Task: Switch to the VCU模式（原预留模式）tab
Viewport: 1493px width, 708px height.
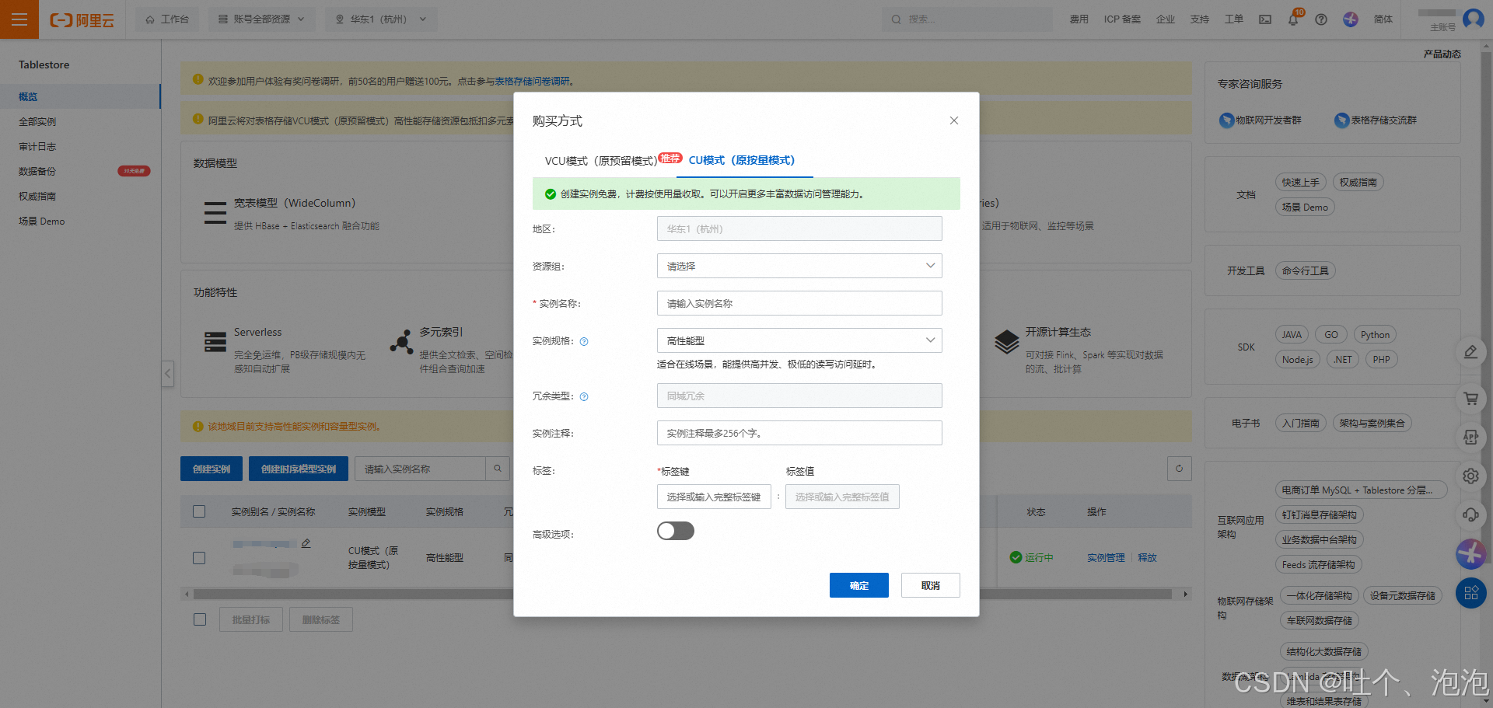Action: [x=600, y=160]
